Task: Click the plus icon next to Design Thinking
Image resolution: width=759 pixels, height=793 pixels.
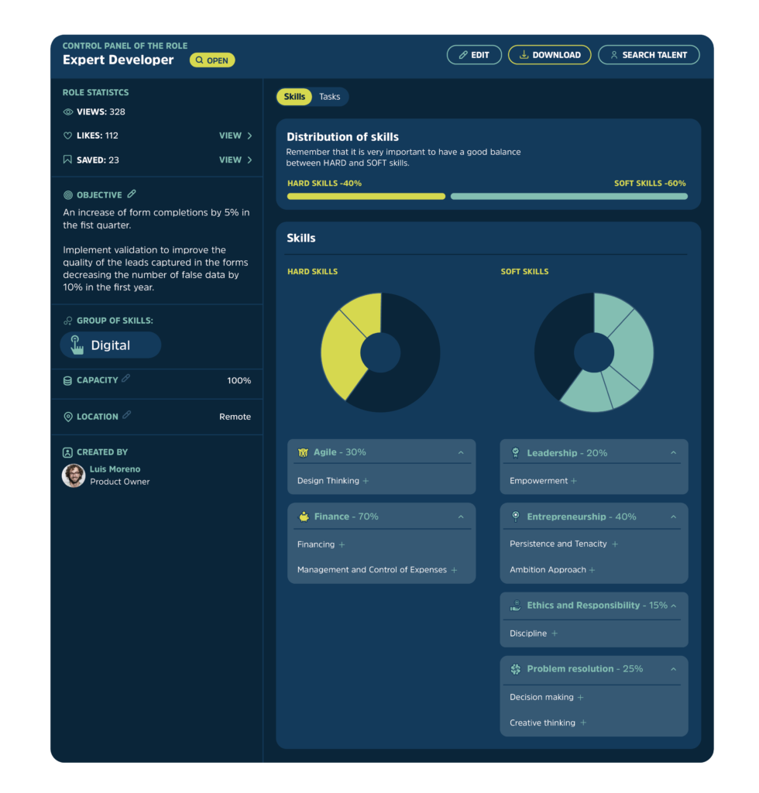Action: (366, 481)
